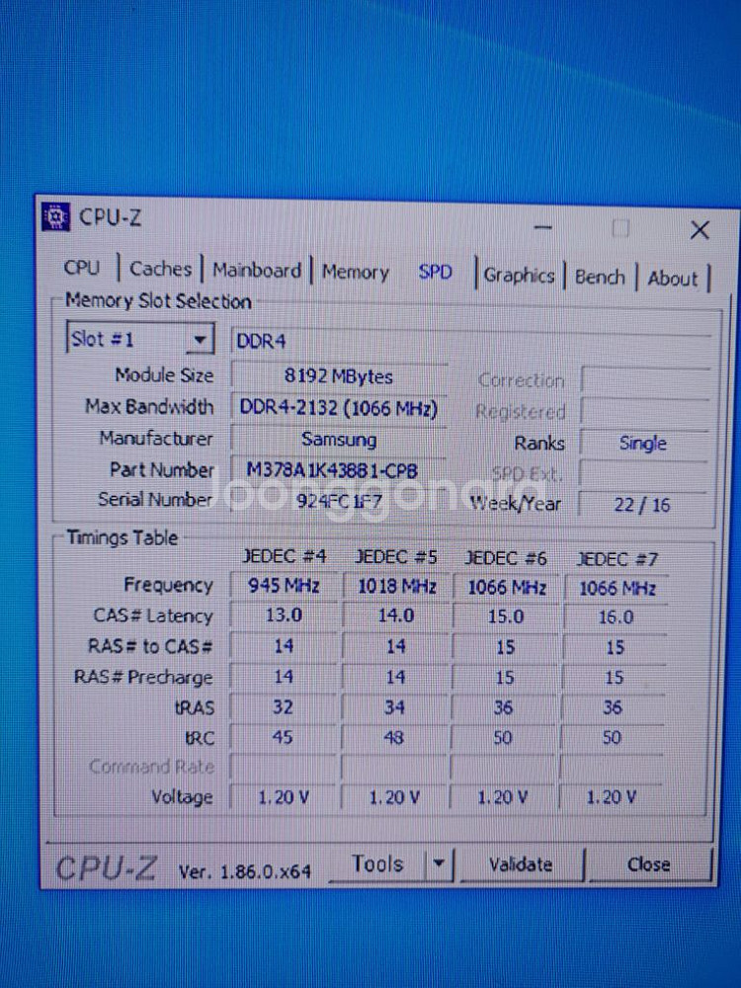741x988 pixels.
Task: Select the SPD tab
Action: point(435,273)
